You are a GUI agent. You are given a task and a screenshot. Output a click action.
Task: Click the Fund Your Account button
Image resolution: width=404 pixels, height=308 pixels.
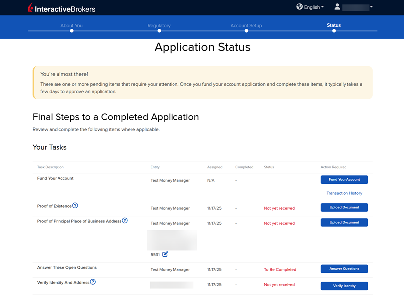tap(344, 179)
